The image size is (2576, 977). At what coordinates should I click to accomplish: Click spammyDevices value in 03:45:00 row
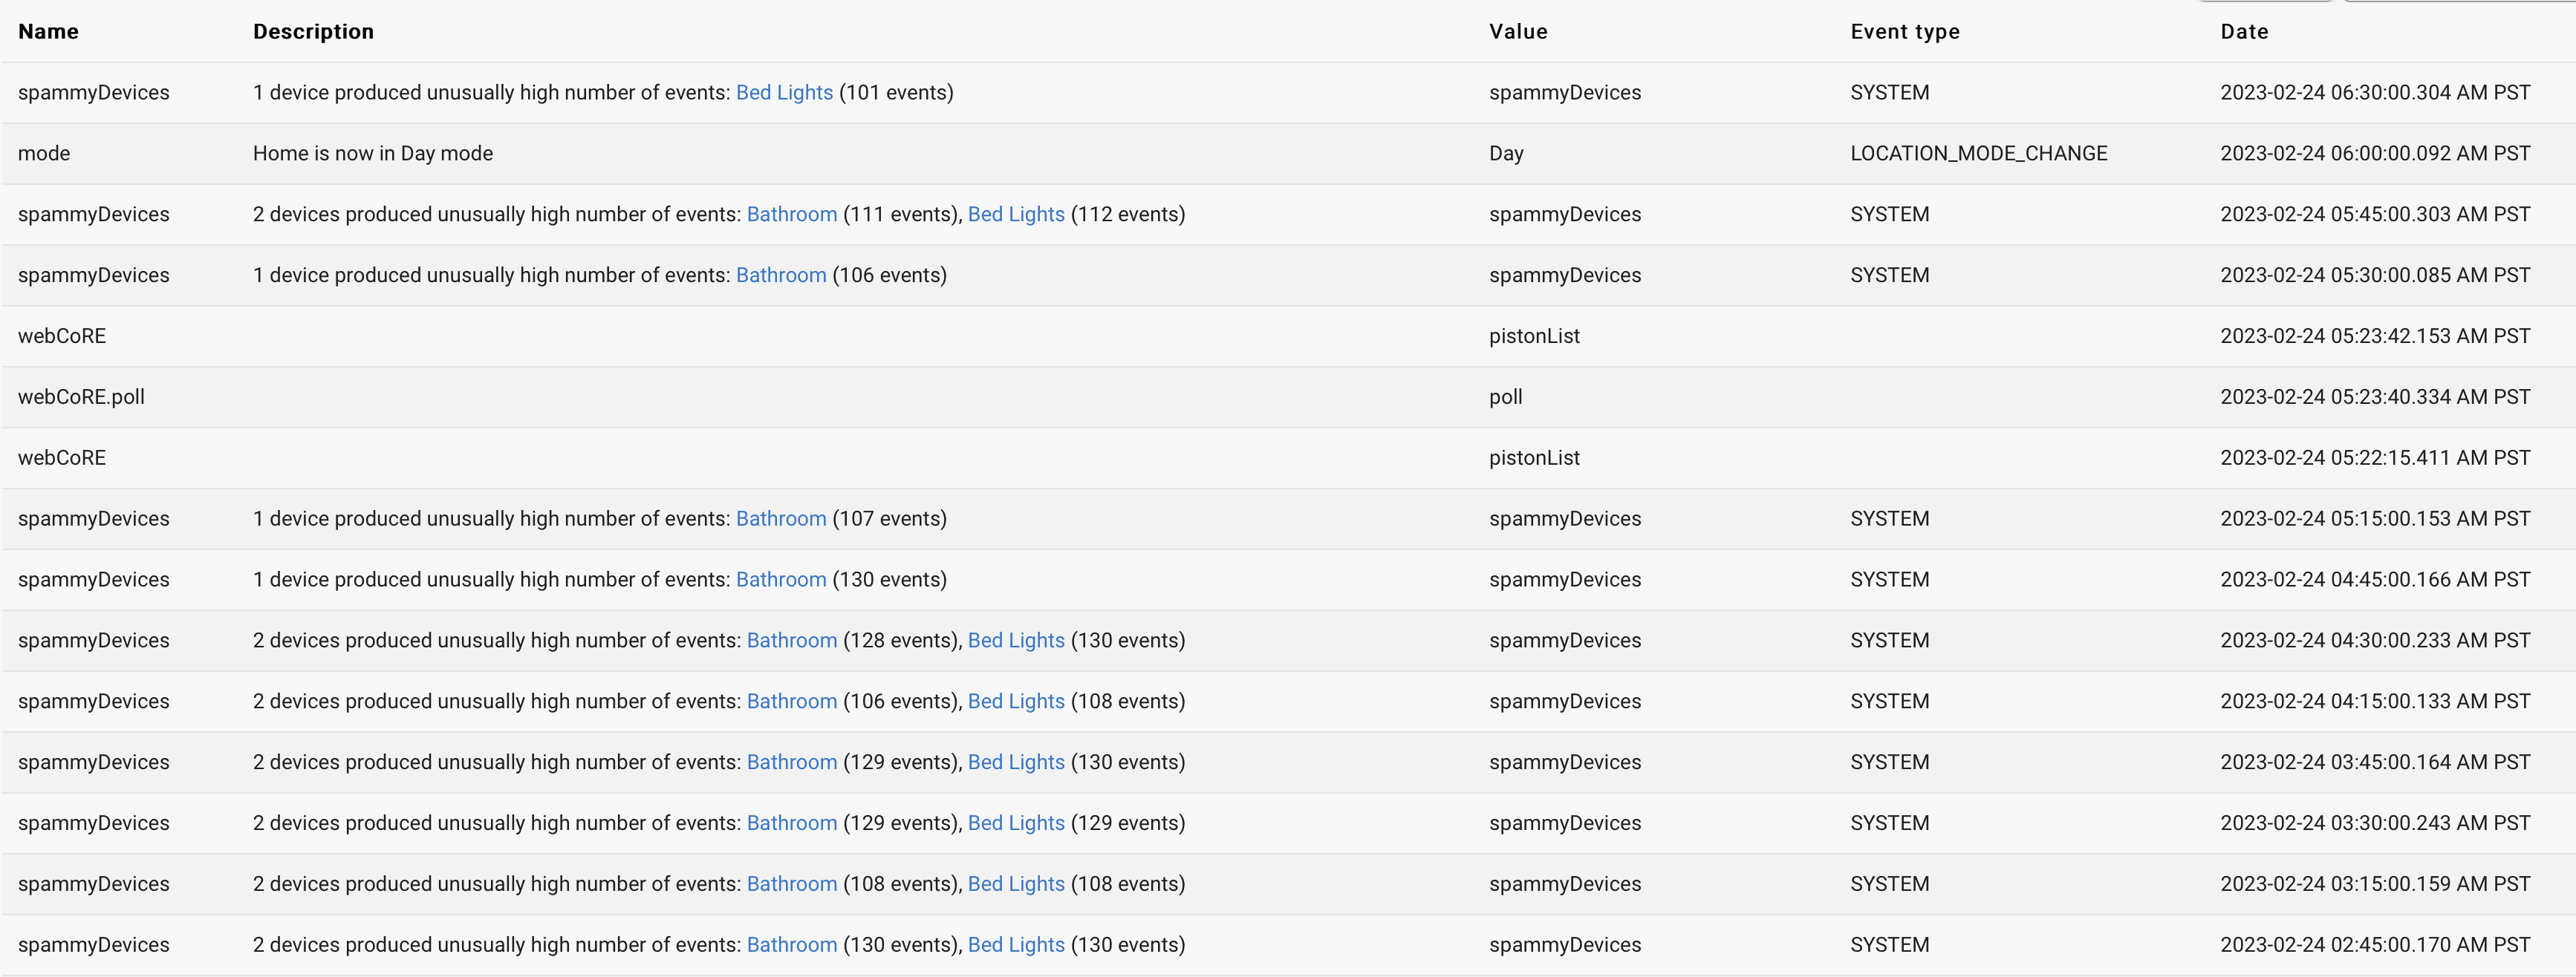click(1565, 763)
